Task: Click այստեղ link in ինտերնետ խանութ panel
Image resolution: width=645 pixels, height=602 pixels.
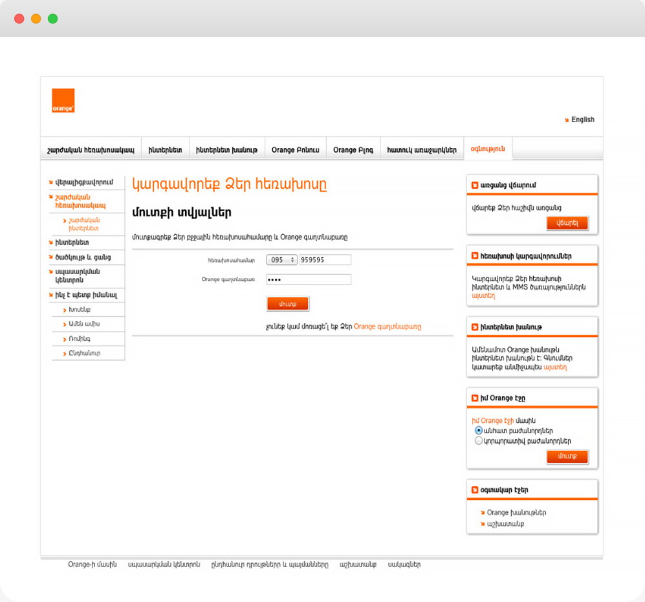Action: (x=555, y=367)
